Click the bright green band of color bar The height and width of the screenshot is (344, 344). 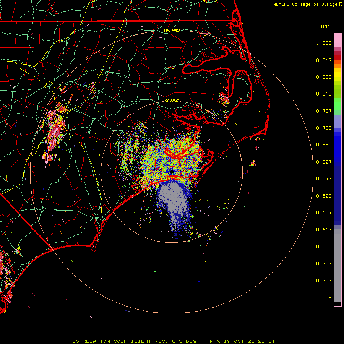click(x=338, y=104)
